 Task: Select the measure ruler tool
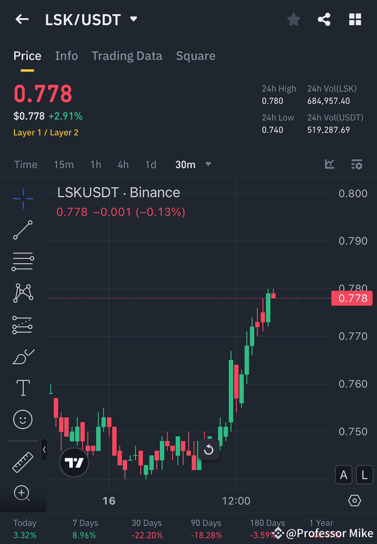point(23,462)
